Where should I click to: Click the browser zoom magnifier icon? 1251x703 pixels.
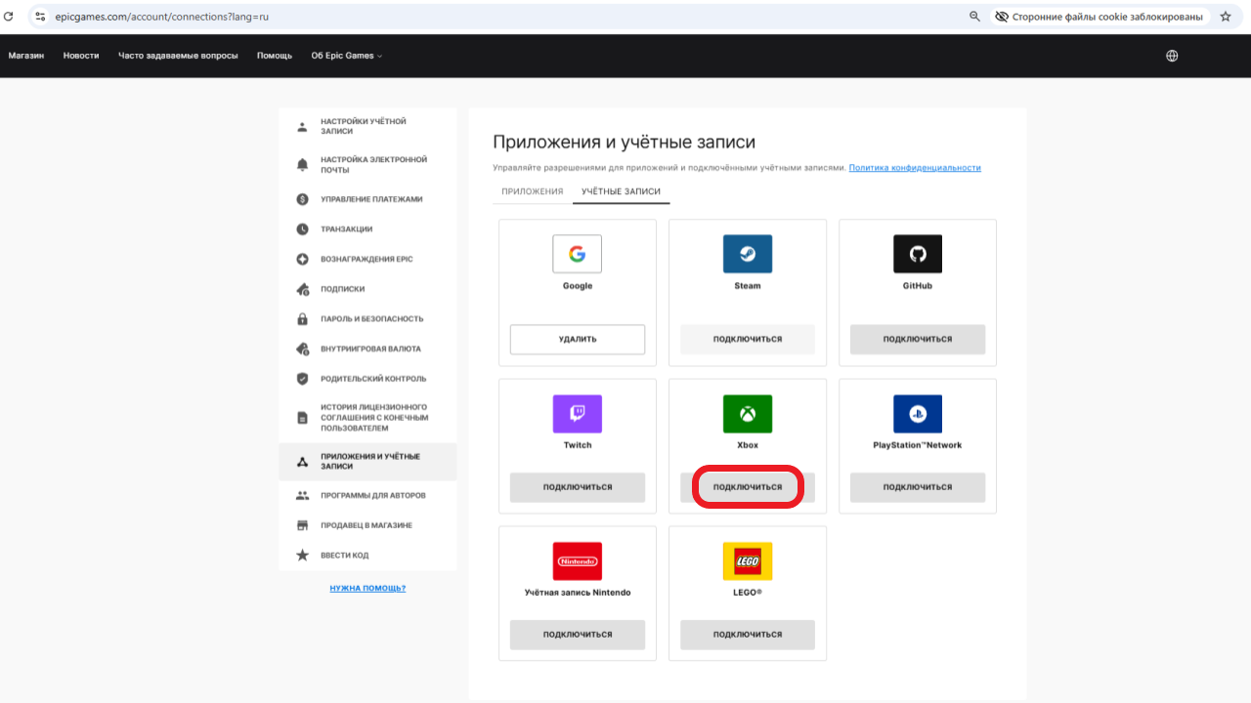(974, 17)
